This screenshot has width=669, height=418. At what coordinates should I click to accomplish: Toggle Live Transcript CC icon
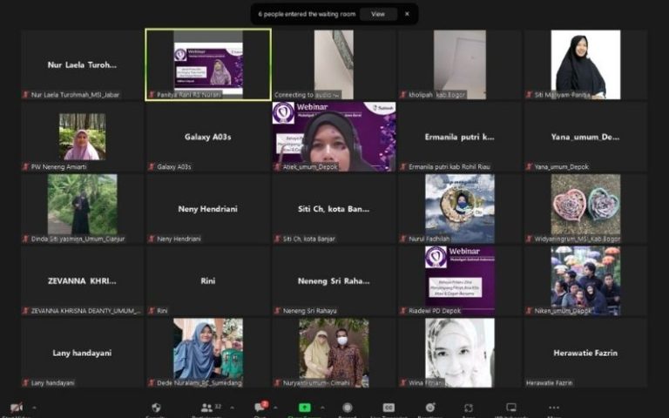[x=389, y=408]
